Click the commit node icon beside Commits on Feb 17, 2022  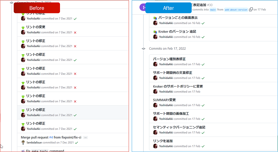pos(143,49)
